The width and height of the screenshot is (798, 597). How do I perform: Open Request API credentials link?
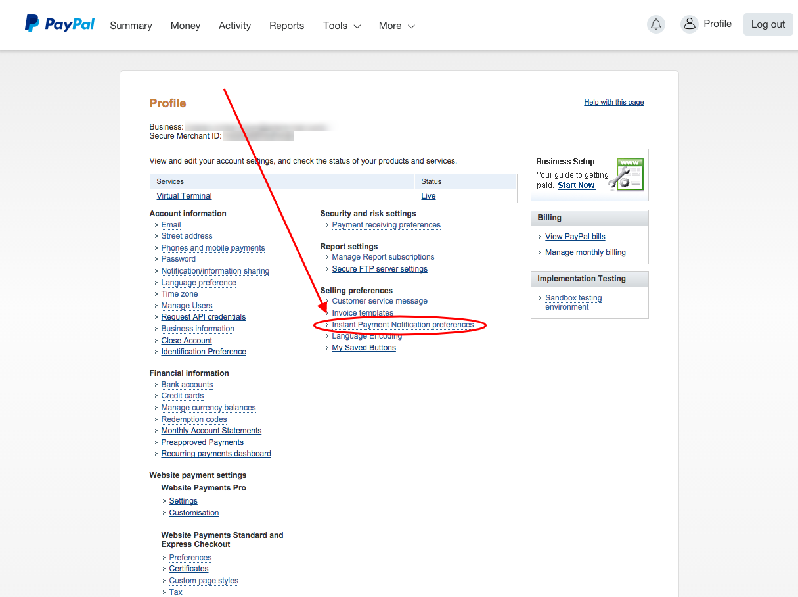(x=204, y=317)
